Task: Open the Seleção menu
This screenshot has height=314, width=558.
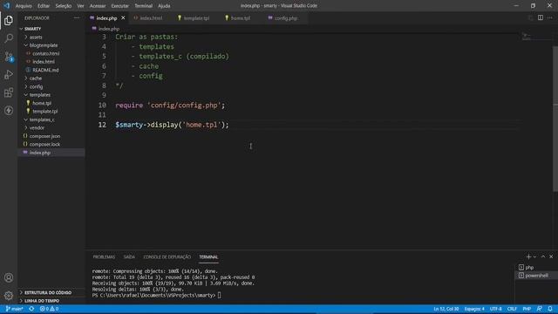Action: coord(64,6)
